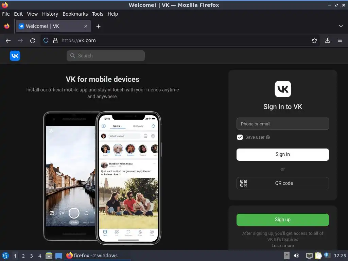This screenshot has height=261, width=348.
Task: Select the Welcome! | VK tab
Action: (x=53, y=26)
